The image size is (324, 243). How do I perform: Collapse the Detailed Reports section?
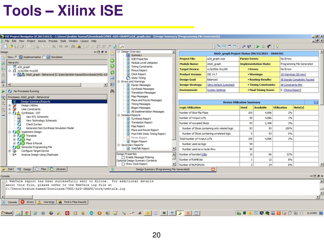(x=119, y=115)
